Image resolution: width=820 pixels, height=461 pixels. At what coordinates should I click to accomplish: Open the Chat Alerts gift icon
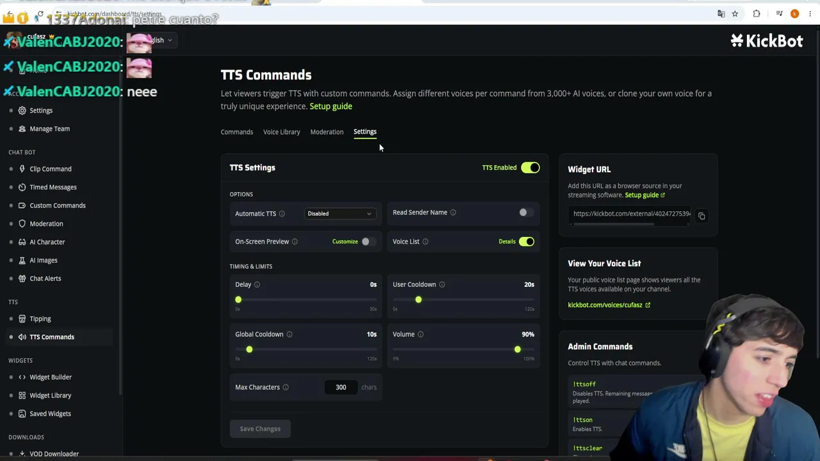[x=22, y=279]
